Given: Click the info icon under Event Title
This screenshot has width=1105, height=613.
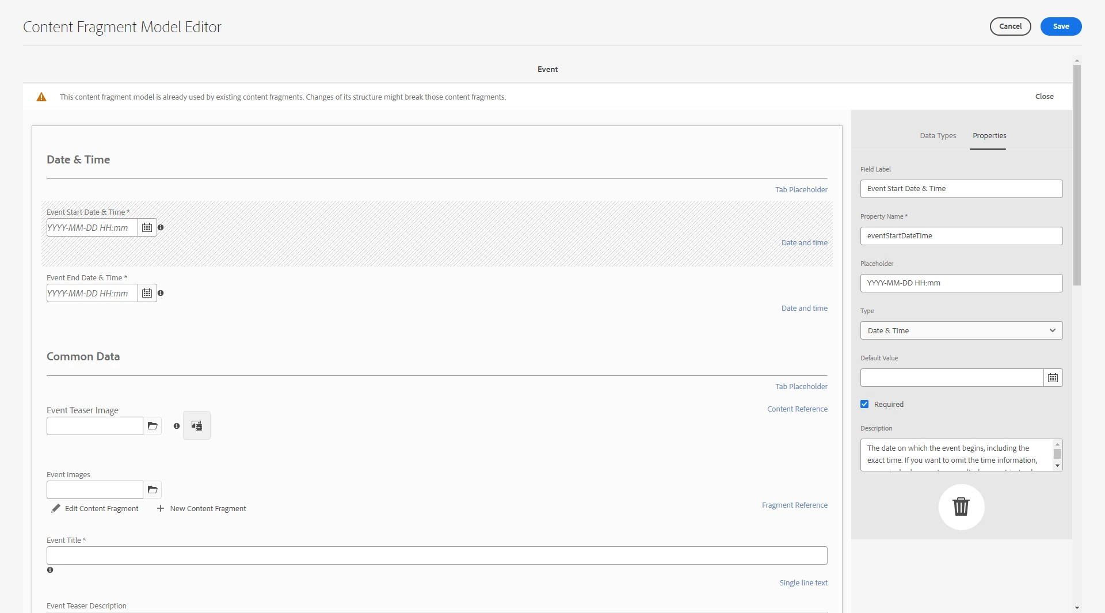Looking at the screenshot, I should [50, 570].
